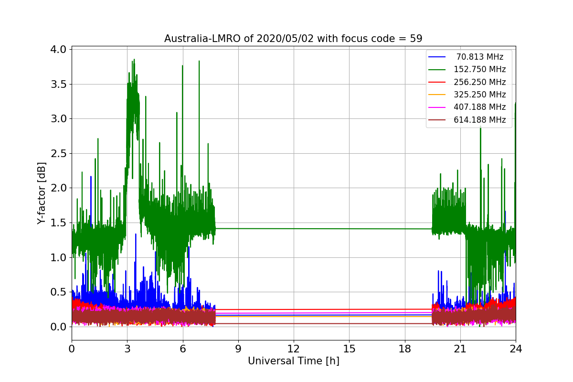Screen dimensions: 573x382
Task: Click the x-axis tick label '6'
Action: click(x=182, y=349)
